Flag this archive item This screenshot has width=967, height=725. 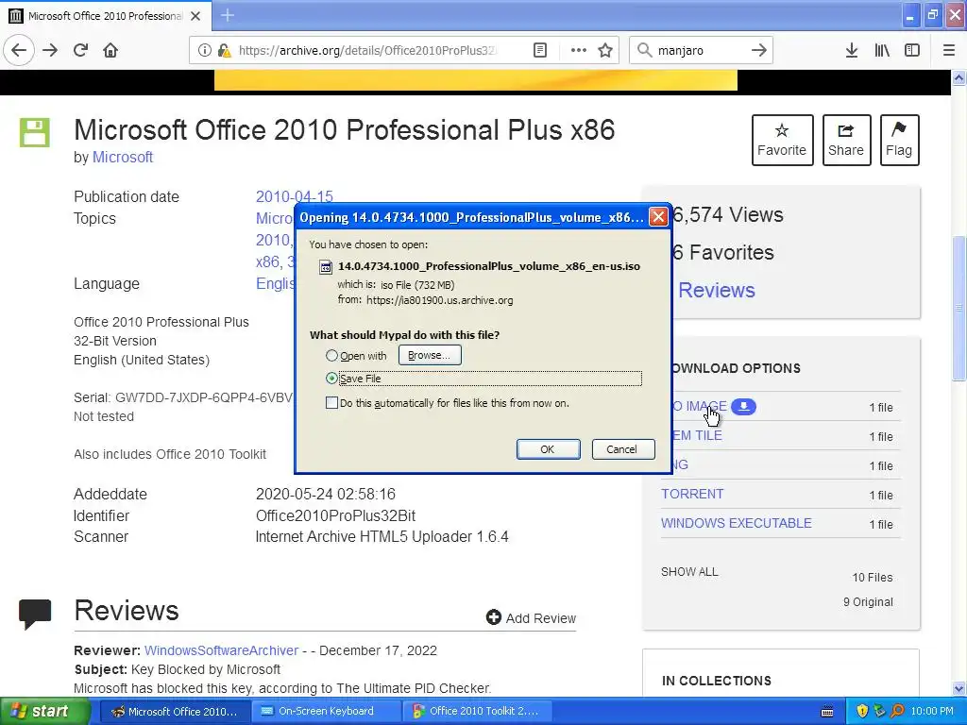899,140
